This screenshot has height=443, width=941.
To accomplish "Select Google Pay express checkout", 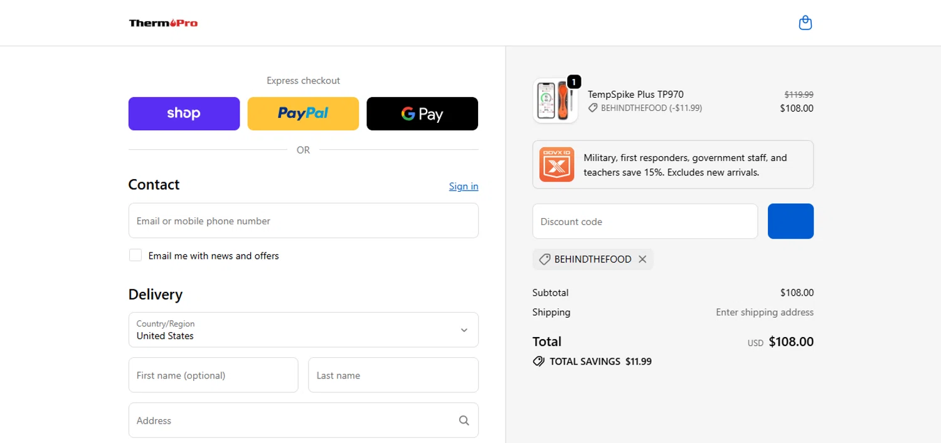I will pyautogui.click(x=422, y=113).
